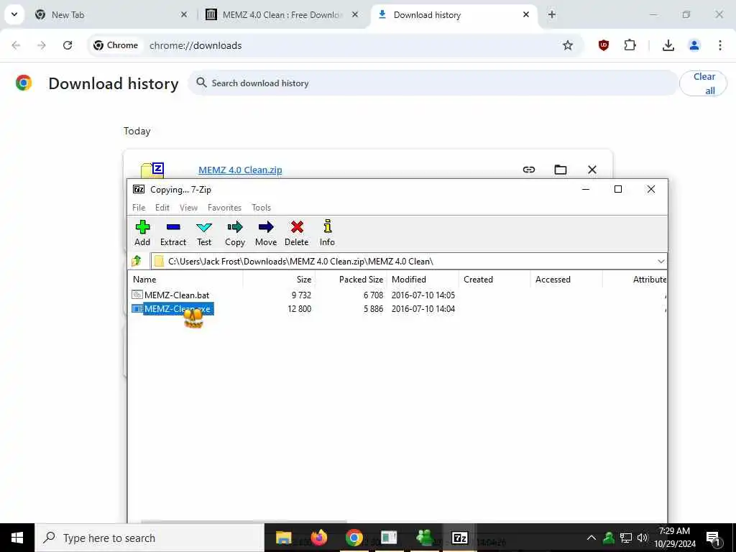Click the Search download history field
This screenshot has width=736, height=552.
[x=433, y=83]
